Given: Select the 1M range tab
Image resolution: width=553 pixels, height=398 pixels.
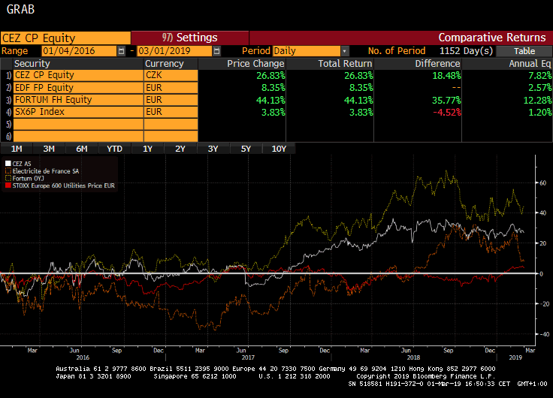Looking at the screenshot, I should [x=17, y=149].
